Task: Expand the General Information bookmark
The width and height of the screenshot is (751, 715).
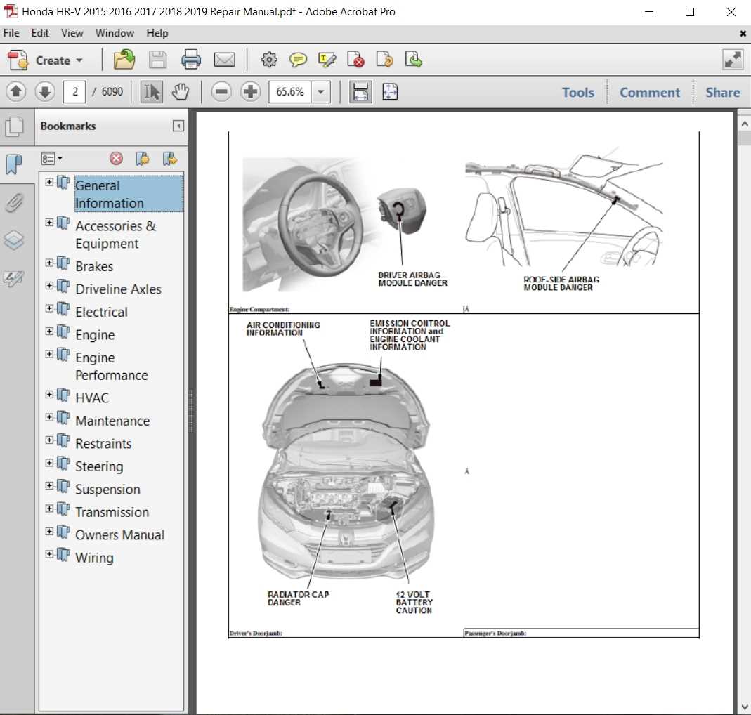Action: point(49,181)
